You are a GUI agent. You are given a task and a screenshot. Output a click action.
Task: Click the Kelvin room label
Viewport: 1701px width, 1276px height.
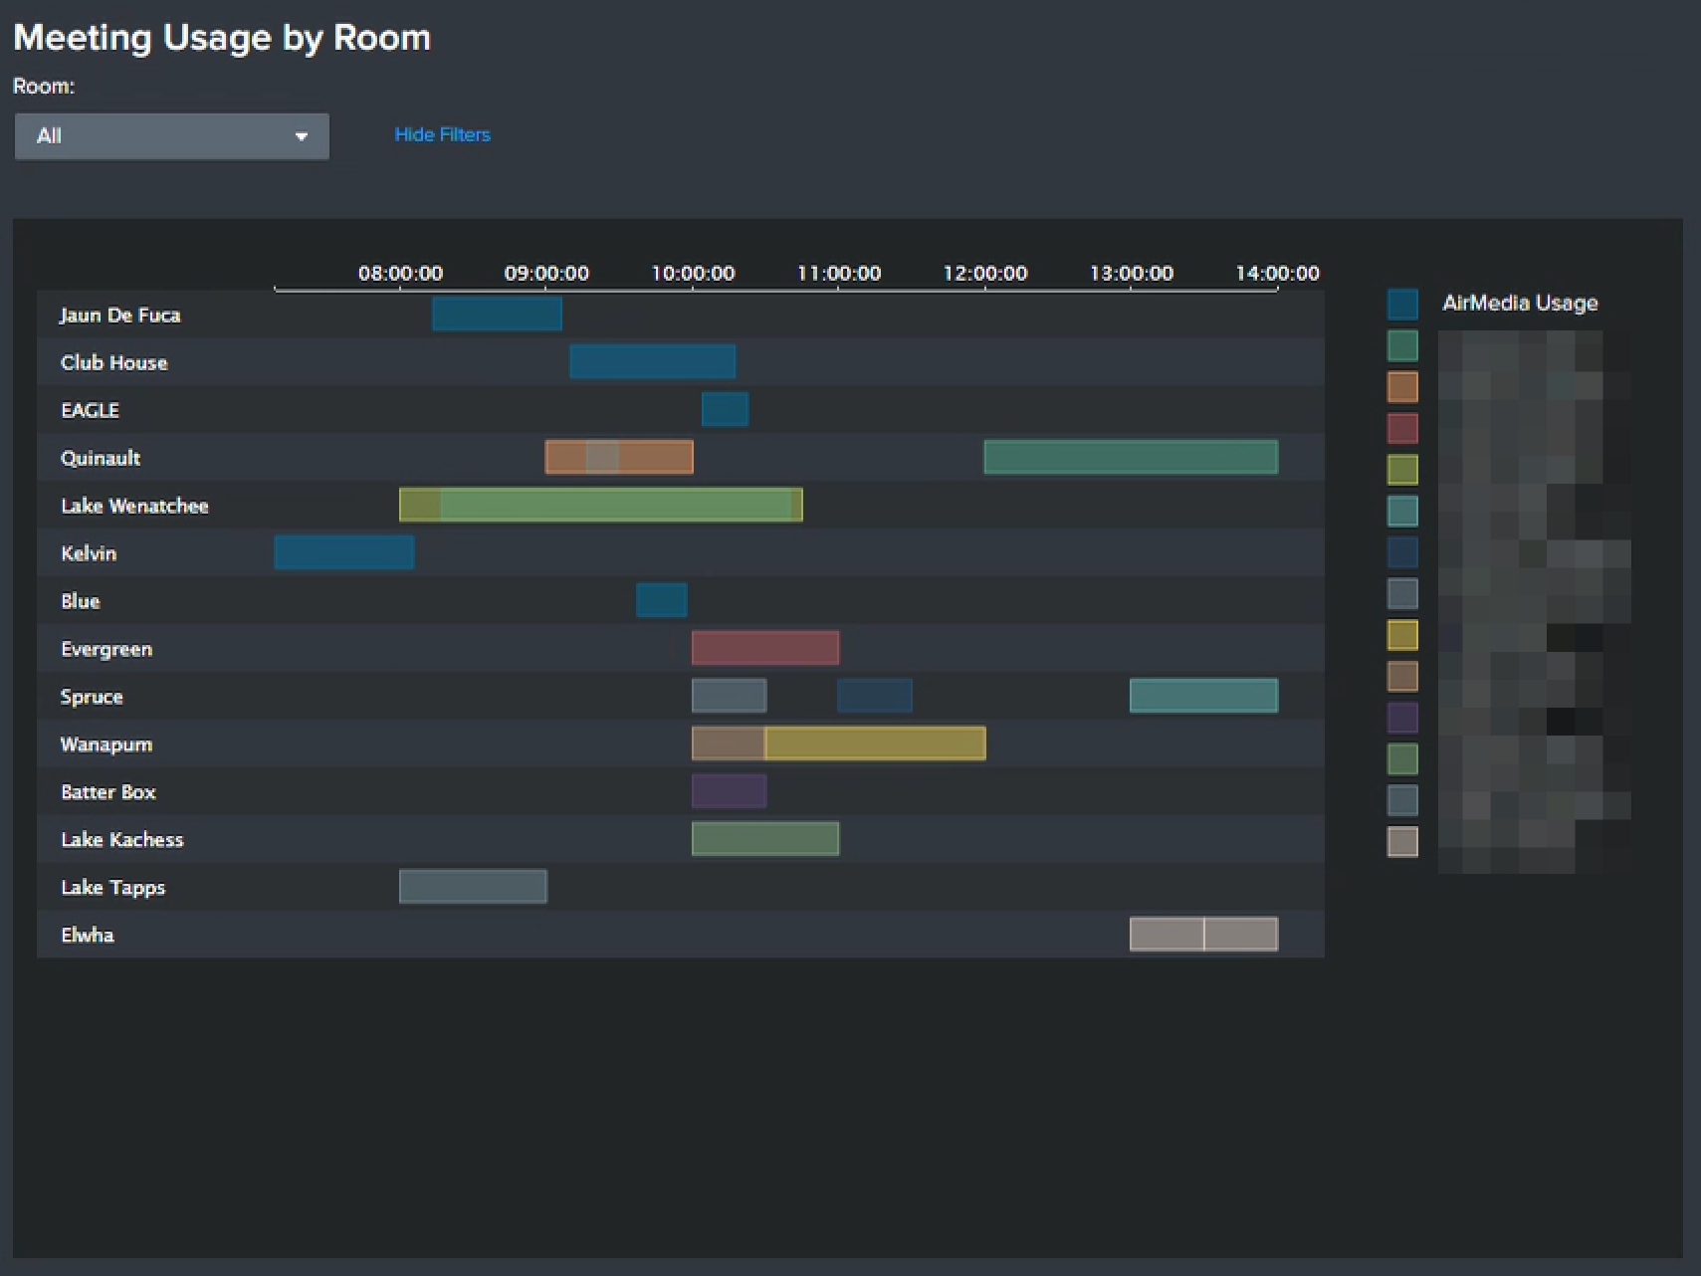coord(89,553)
